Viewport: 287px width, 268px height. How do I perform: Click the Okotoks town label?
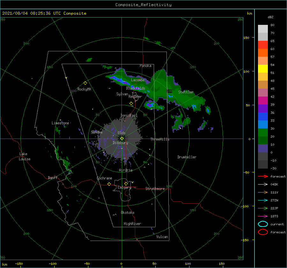pos(128,213)
